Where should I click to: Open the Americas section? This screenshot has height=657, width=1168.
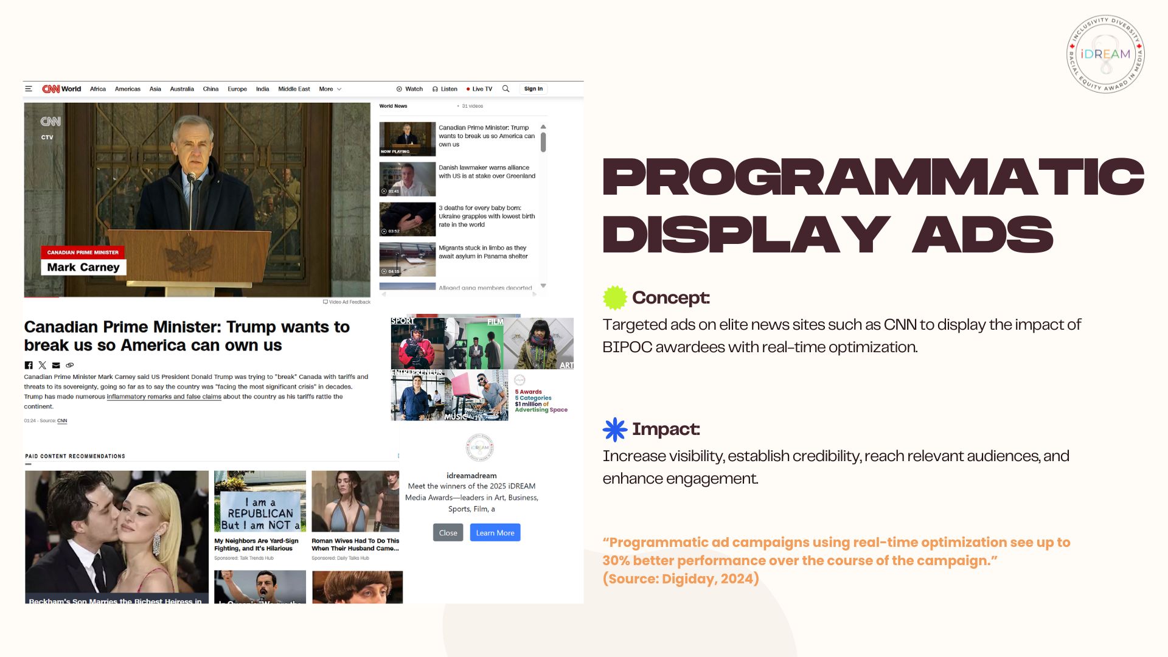[128, 89]
